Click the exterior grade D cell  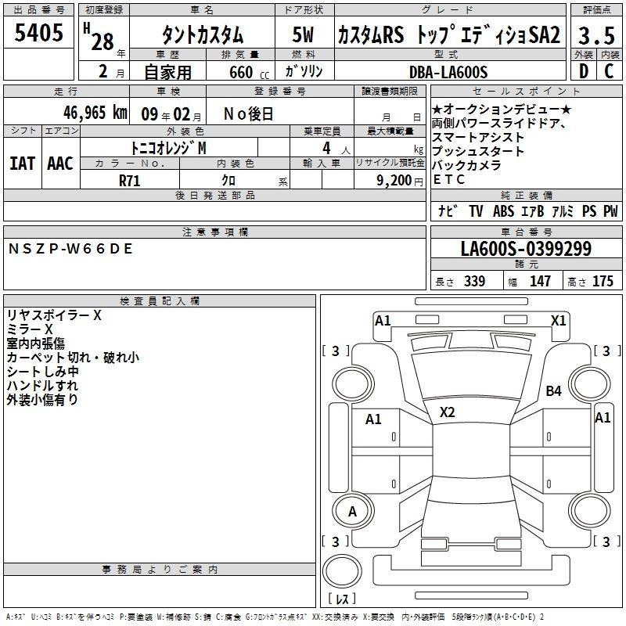click(583, 72)
